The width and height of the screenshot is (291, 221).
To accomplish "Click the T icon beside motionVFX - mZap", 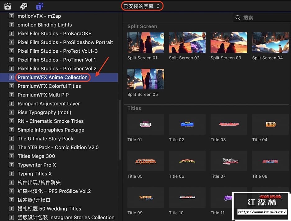I will point(11,16).
